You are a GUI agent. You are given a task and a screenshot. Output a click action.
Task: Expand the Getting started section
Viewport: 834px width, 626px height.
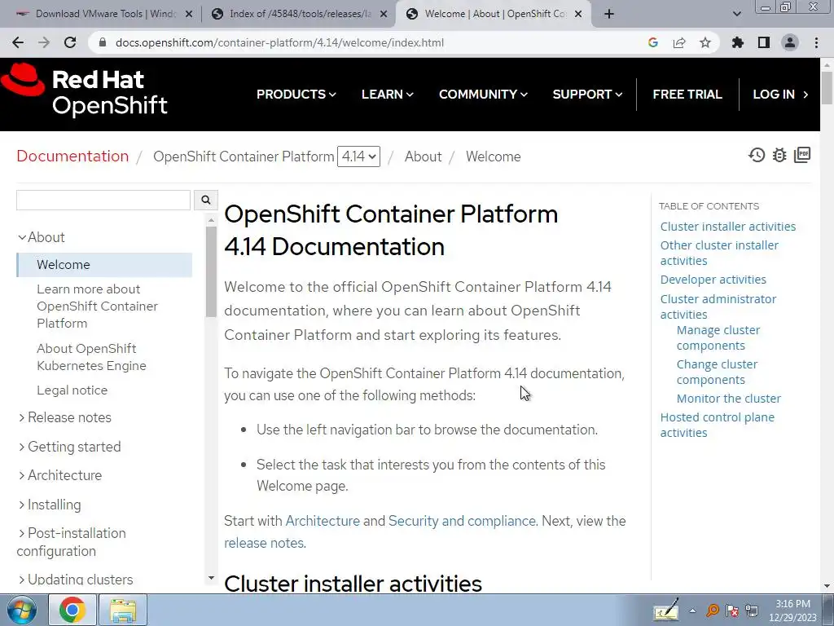[70, 447]
